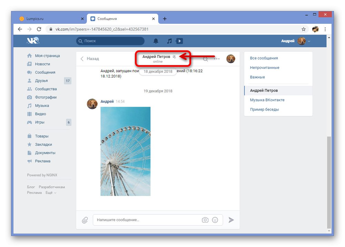Click the Блог footer link

31,187
